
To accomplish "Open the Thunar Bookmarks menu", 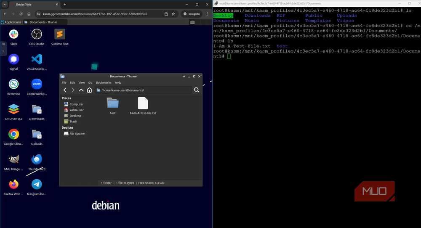I will pyautogui.click(x=104, y=82).
